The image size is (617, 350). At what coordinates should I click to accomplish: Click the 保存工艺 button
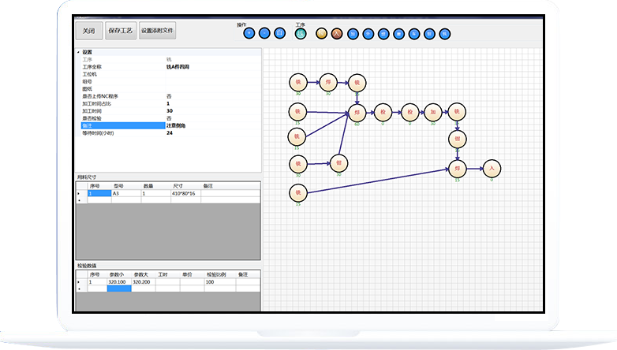click(x=121, y=32)
